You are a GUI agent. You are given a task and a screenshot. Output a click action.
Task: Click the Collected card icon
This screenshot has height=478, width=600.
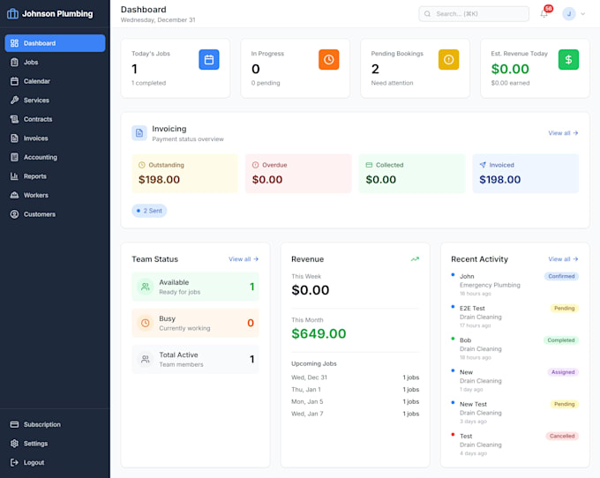click(369, 165)
